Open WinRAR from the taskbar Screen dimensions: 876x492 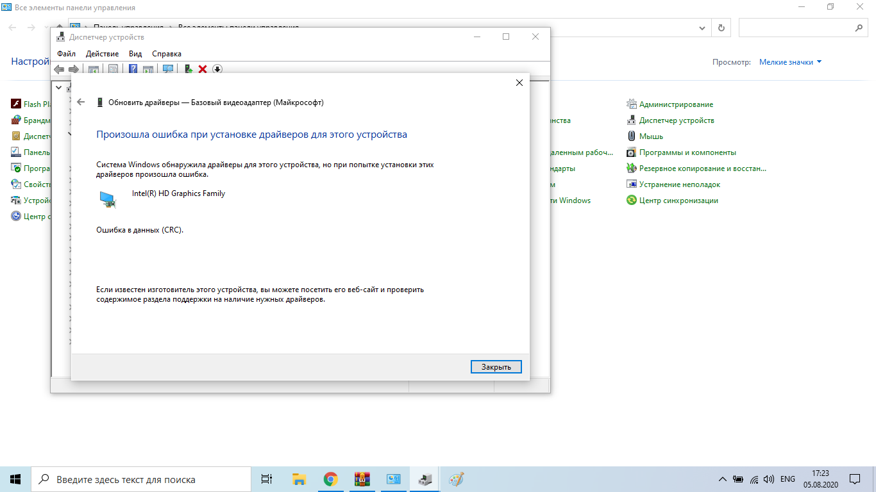tap(362, 479)
